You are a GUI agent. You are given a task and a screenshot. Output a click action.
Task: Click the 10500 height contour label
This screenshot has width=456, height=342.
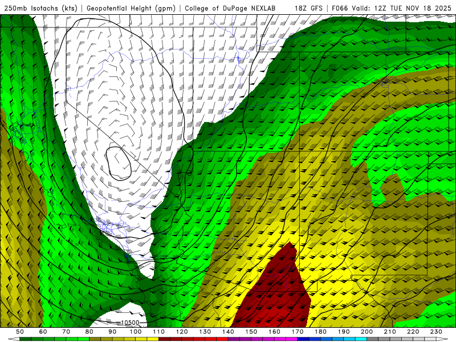point(130,322)
